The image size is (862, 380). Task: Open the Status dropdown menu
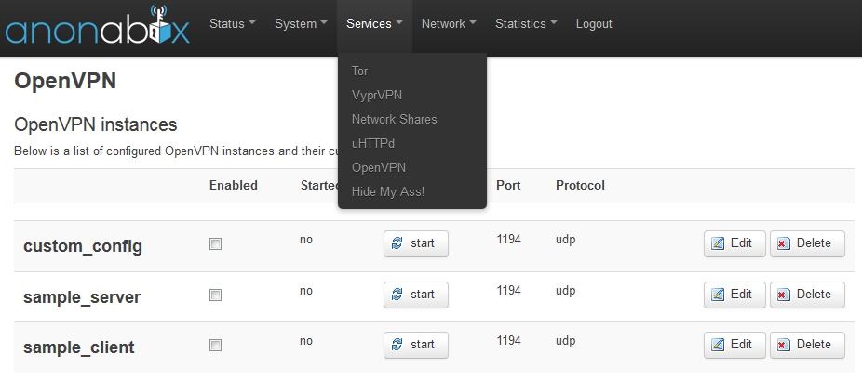(232, 24)
